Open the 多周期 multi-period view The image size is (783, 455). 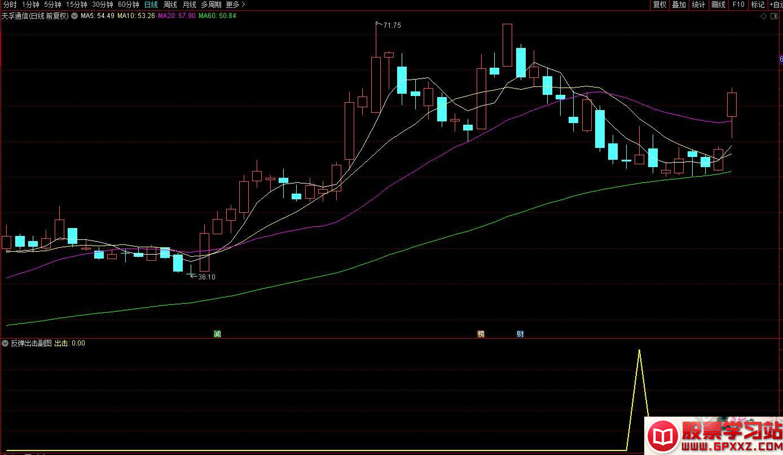(212, 5)
